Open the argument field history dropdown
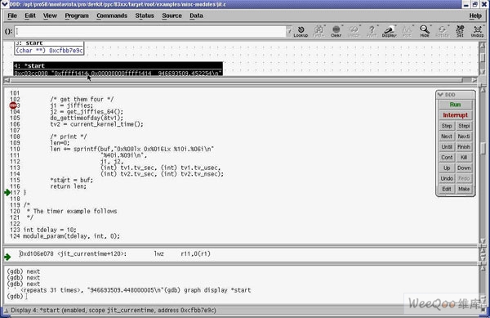The image size is (490, 318). (289, 31)
